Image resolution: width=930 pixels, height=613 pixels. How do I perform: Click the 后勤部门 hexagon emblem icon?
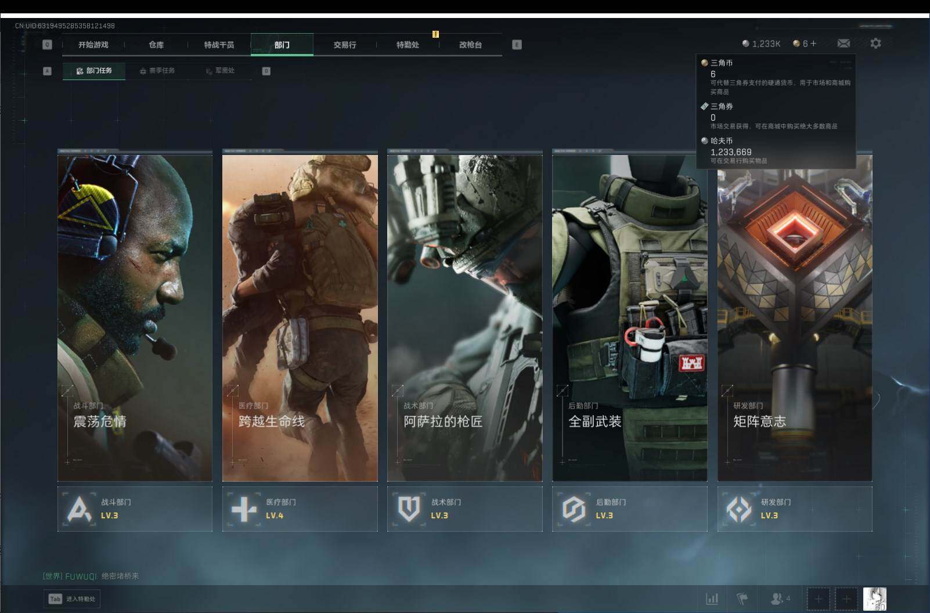tap(574, 509)
